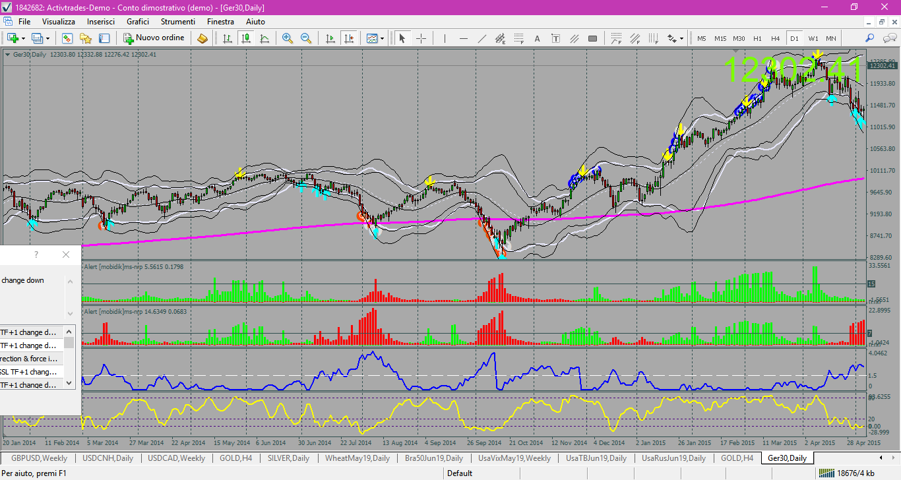901x480 pixels.
Task: Toggle the Terminal panel icon
Action: [x=104, y=38]
